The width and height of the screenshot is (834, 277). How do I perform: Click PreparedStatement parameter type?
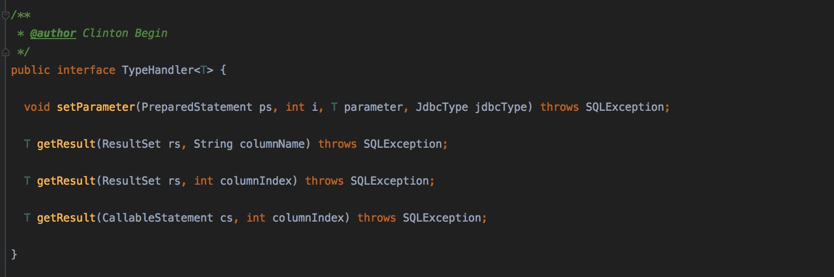click(x=197, y=107)
